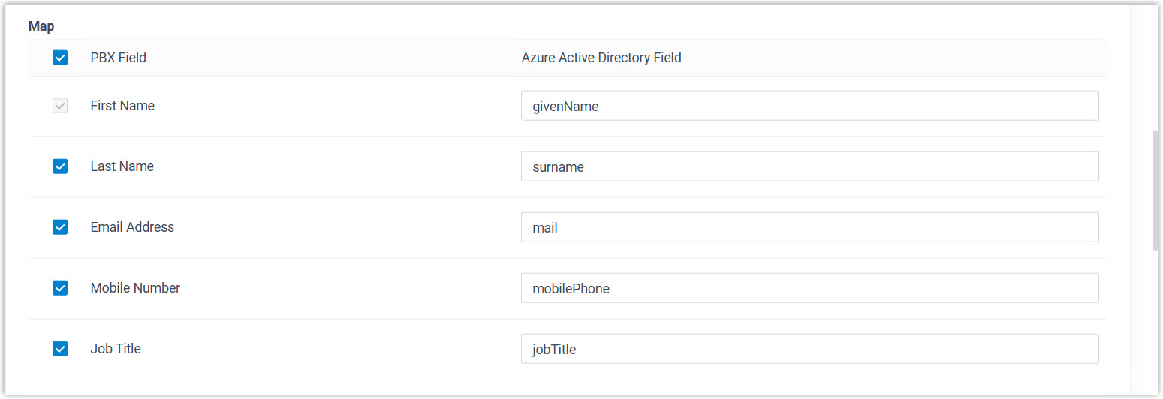Click the Map section heading
The height and width of the screenshot is (399, 1163).
41,26
